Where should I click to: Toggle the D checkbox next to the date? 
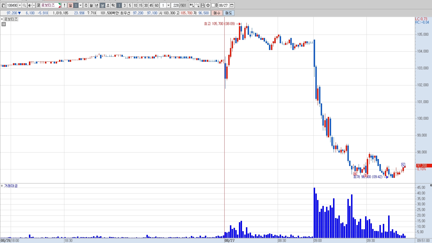[213, 5]
